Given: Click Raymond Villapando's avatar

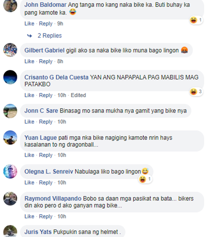Looking at the screenshot, I should (x=10, y=199).
